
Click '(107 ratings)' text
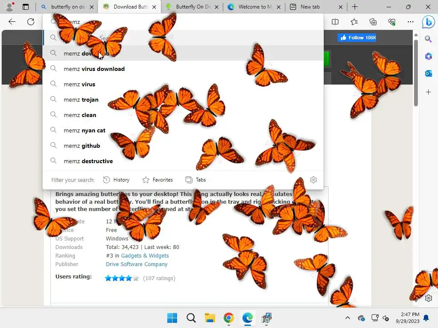159,278
